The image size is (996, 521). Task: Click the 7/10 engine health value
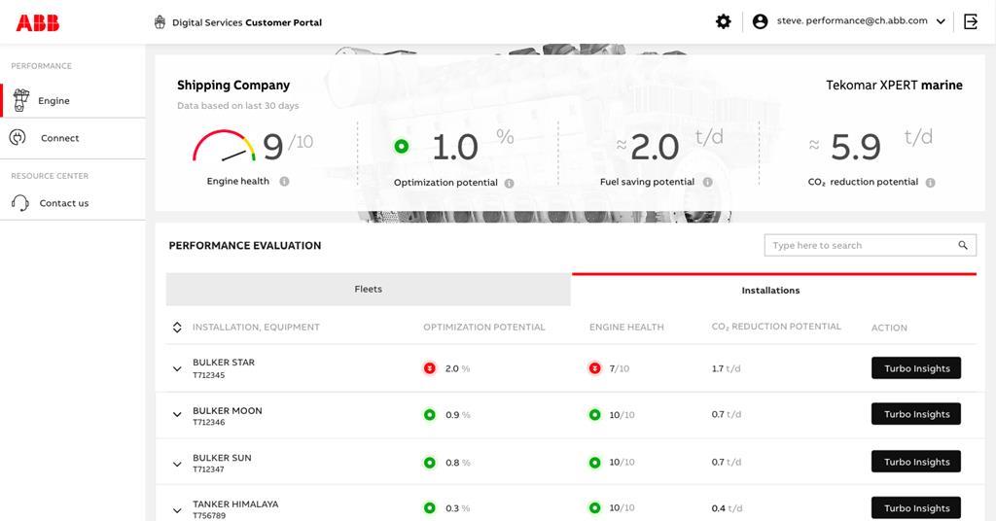point(619,368)
